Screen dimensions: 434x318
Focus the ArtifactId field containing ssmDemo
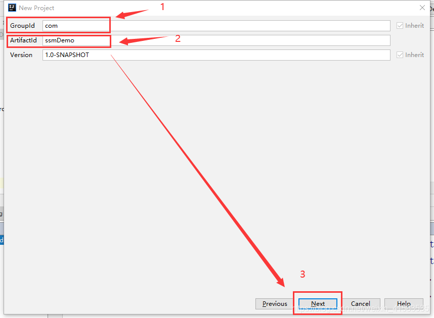coord(216,40)
